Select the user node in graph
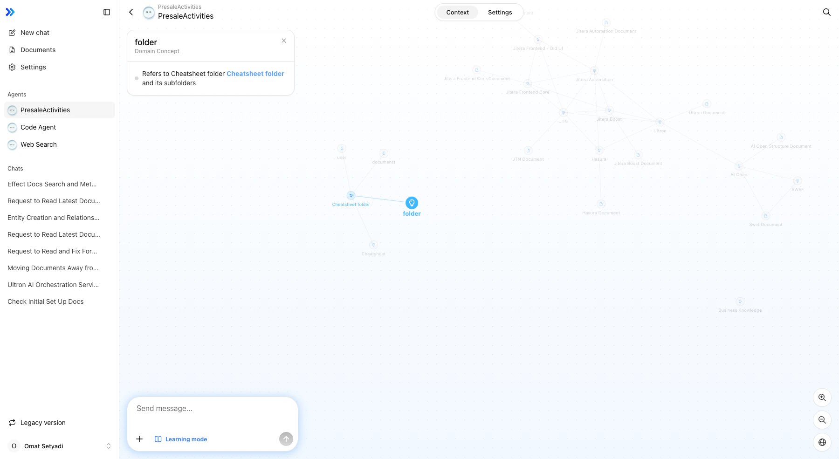Screen dimensions: 839x459 click(x=342, y=149)
